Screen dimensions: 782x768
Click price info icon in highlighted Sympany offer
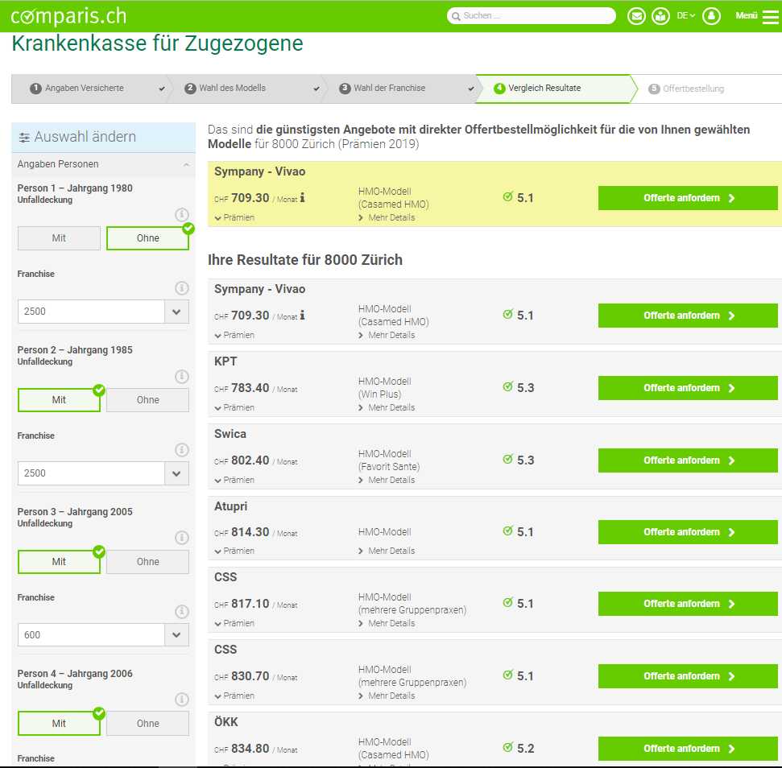point(302,197)
